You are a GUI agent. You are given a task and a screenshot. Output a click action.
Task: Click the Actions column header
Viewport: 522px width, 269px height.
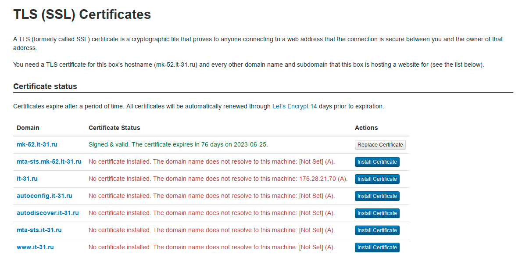point(366,128)
